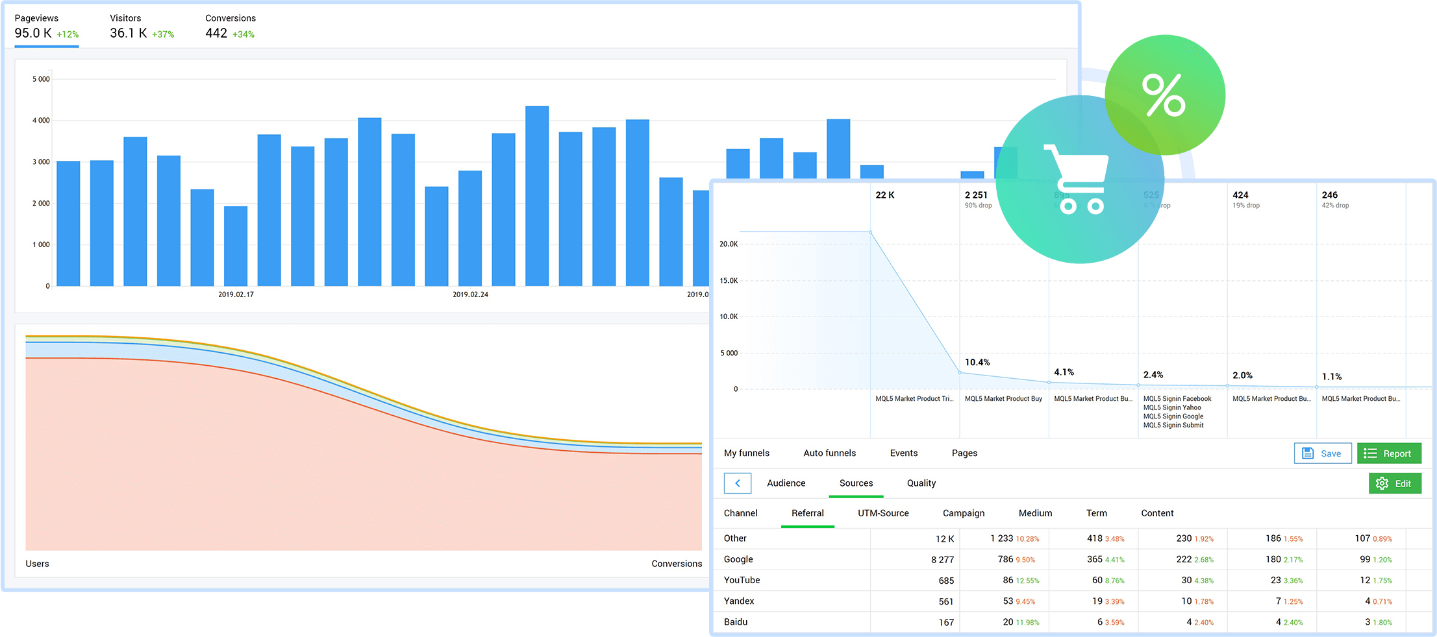Select the Referral sub-tab
Viewport: 1437px width, 637px height.
pos(807,513)
